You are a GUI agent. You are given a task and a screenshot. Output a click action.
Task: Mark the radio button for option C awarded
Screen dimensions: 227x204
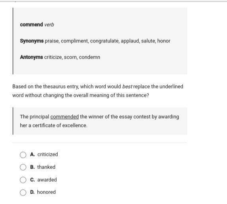[23, 180]
